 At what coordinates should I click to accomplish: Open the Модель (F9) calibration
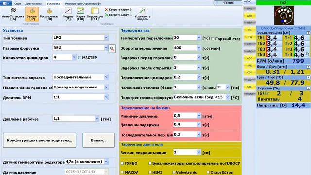68,14
